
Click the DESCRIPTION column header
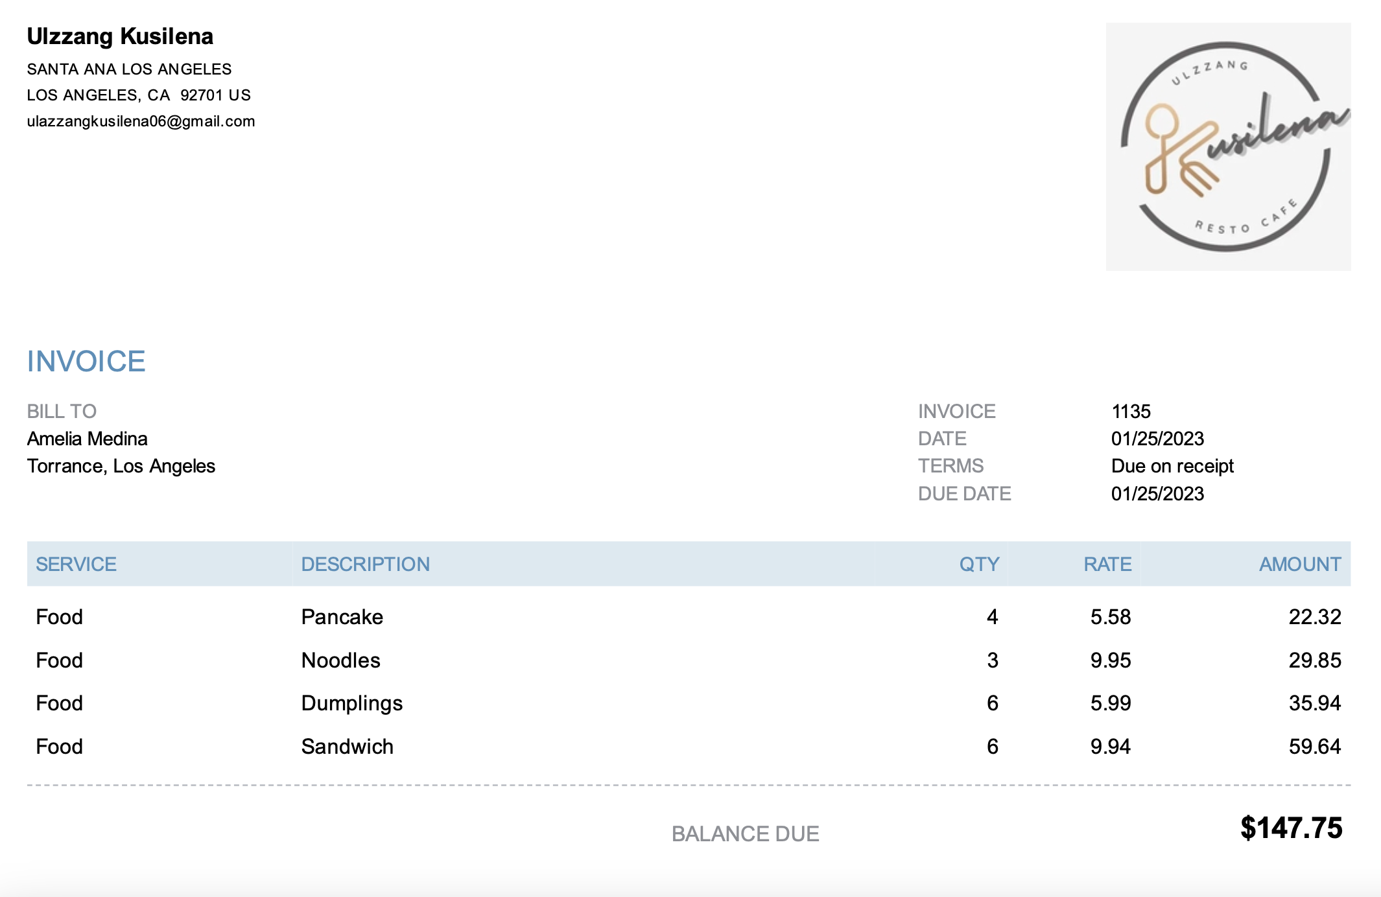pyautogui.click(x=365, y=564)
